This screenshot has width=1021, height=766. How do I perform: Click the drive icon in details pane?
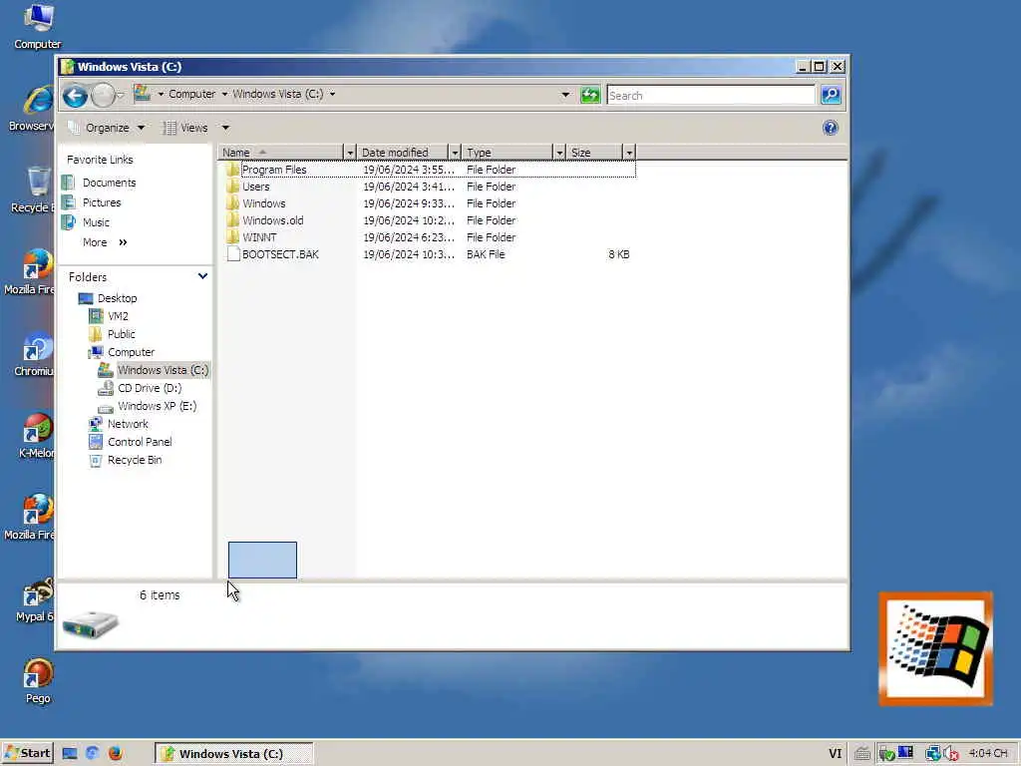coord(91,624)
